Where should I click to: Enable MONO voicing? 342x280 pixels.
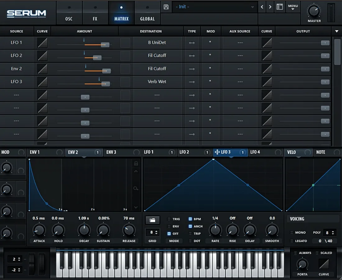[x=292, y=232]
